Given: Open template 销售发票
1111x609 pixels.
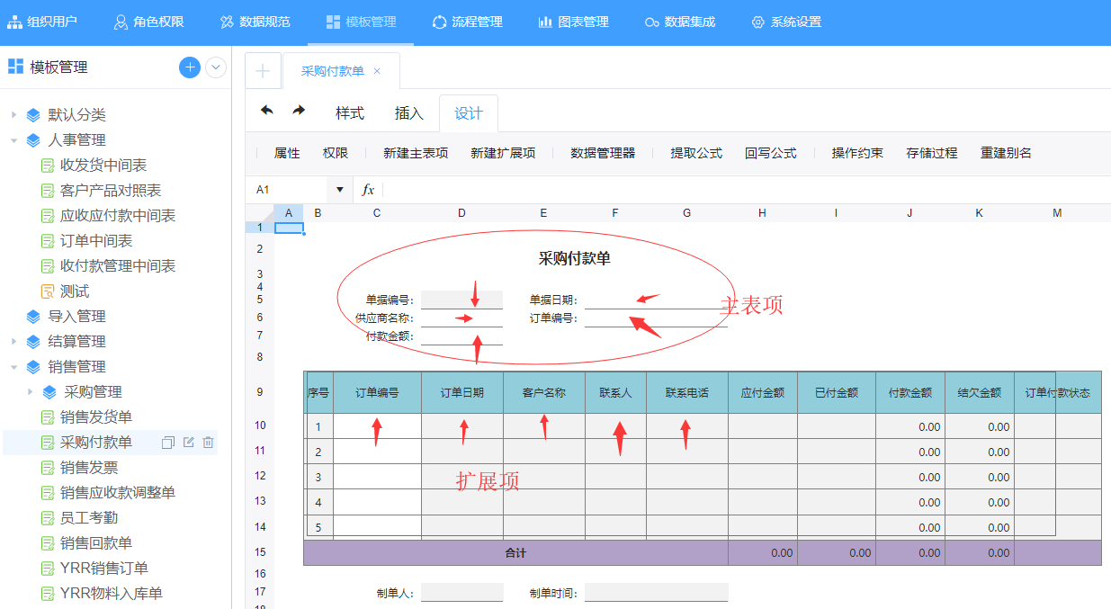Looking at the screenshot, I should point(88,468).
